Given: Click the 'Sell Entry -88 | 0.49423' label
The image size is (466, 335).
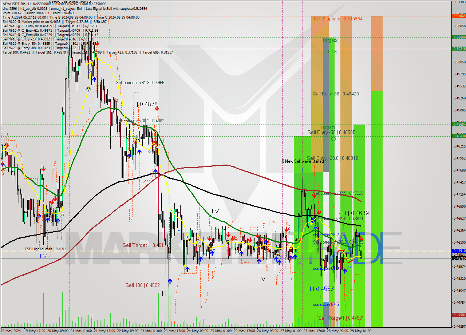Looking at the screenshot, I should click(336, 94).
